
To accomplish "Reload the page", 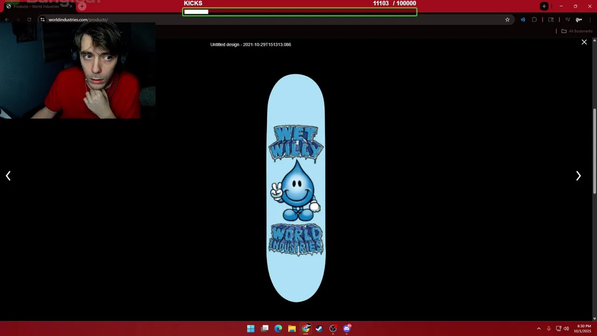I will [29, 20].
